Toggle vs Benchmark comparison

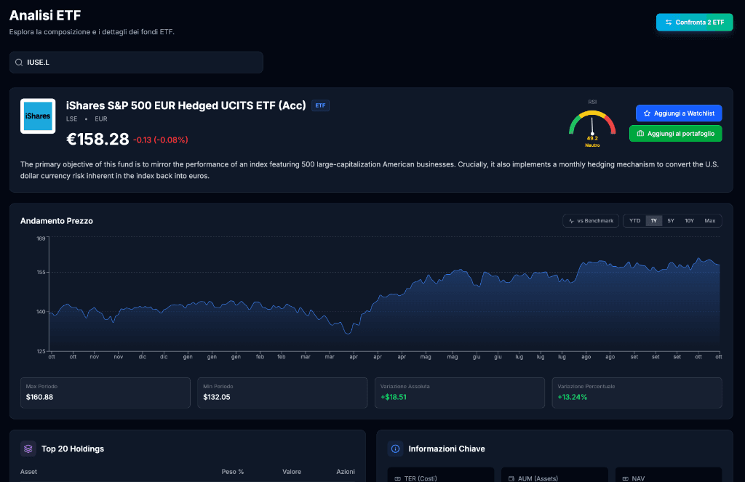[x=591, y=221]
